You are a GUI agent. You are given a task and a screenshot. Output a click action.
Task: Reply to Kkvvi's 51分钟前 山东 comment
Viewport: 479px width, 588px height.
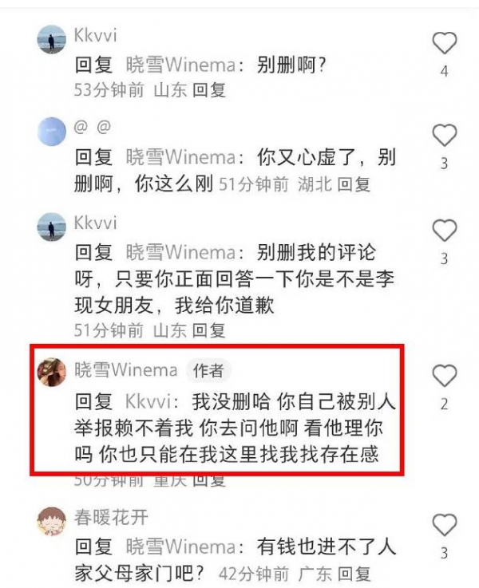pos(208,331)
